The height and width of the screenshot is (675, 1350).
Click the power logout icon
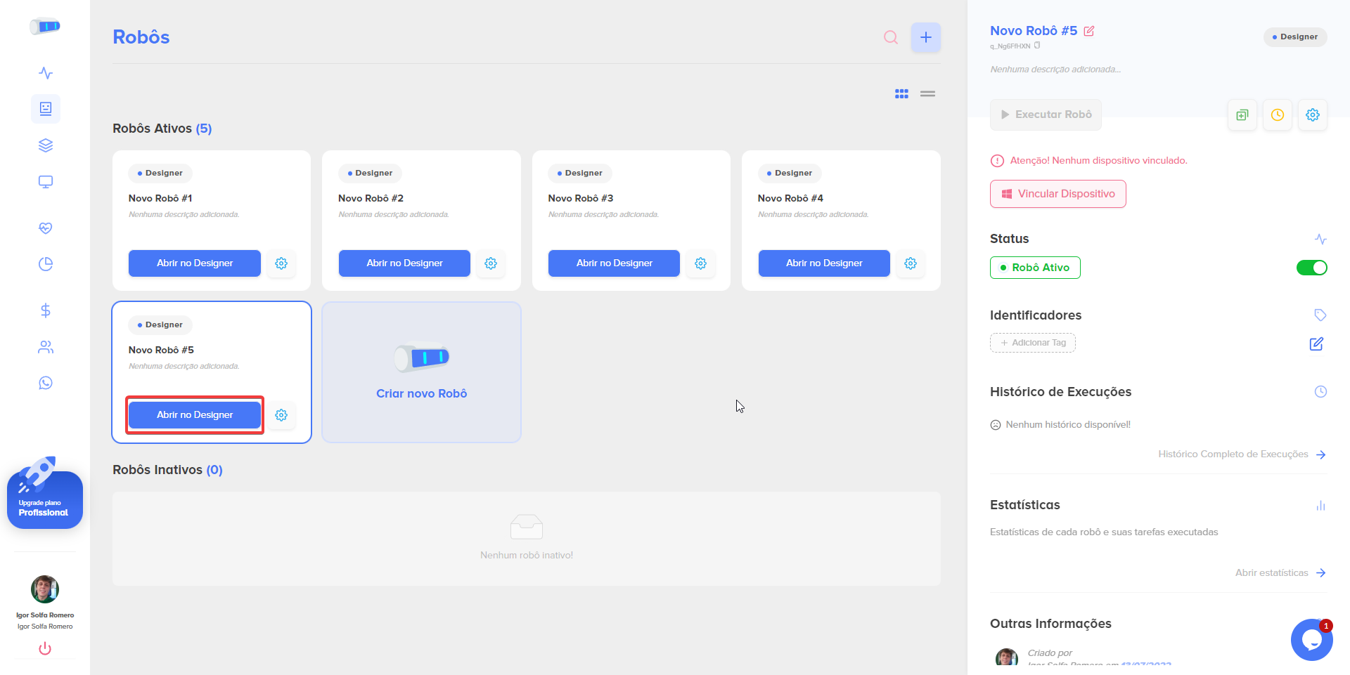tap(45, 648)
